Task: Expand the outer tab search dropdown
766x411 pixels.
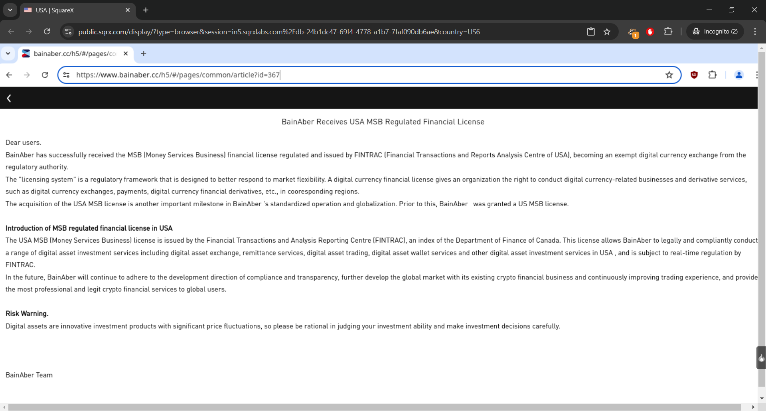Action: coord(10,10)
